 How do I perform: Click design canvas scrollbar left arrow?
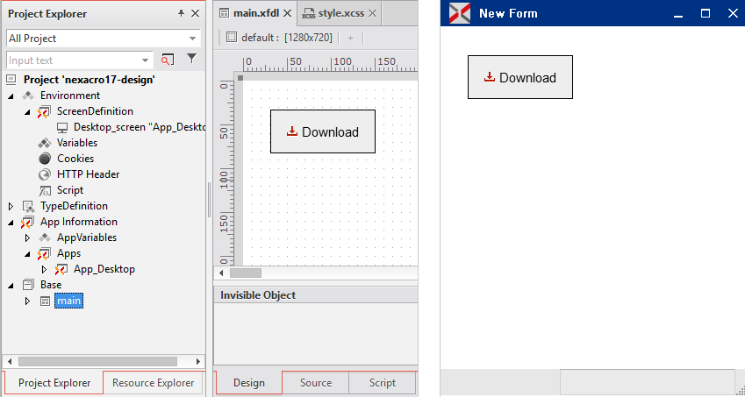[x=221, y=273]
